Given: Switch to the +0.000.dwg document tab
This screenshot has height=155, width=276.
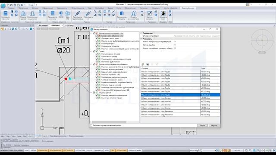Looking at the screenshot, I should pos(55,25).
